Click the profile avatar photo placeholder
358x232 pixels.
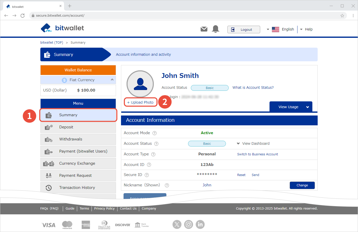[x=140, y=84]
